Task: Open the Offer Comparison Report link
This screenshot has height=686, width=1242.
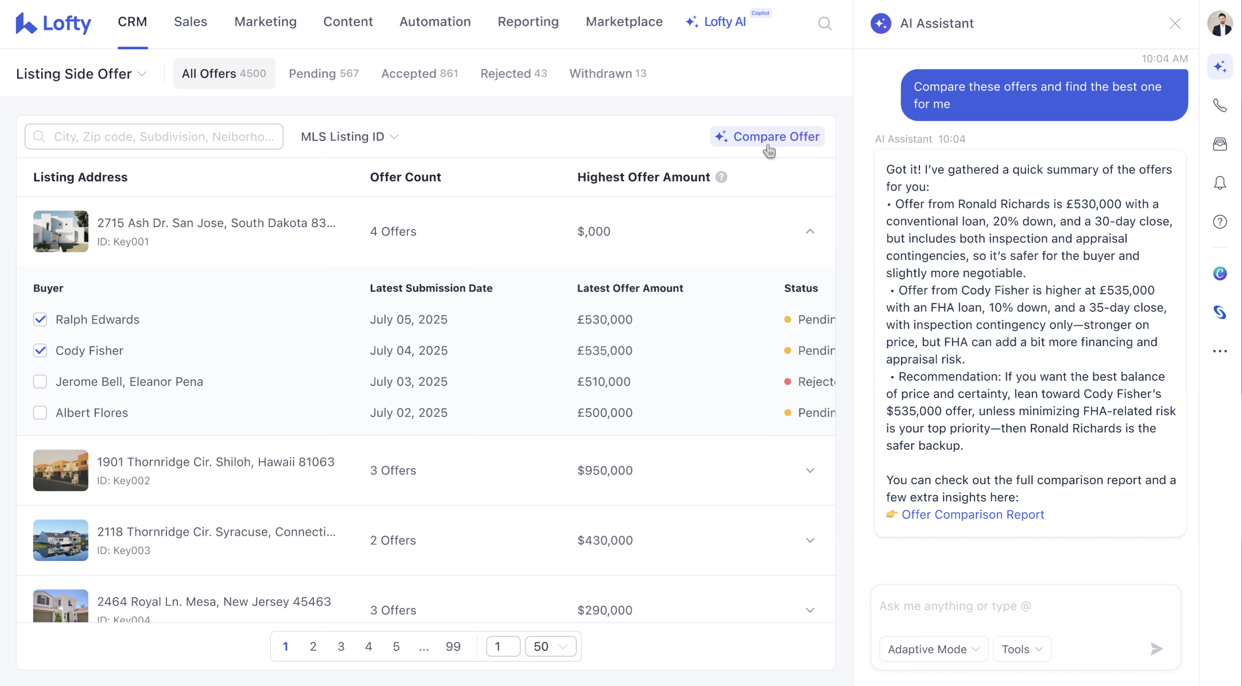Action: pyautogui.click(x=972, y=514)
